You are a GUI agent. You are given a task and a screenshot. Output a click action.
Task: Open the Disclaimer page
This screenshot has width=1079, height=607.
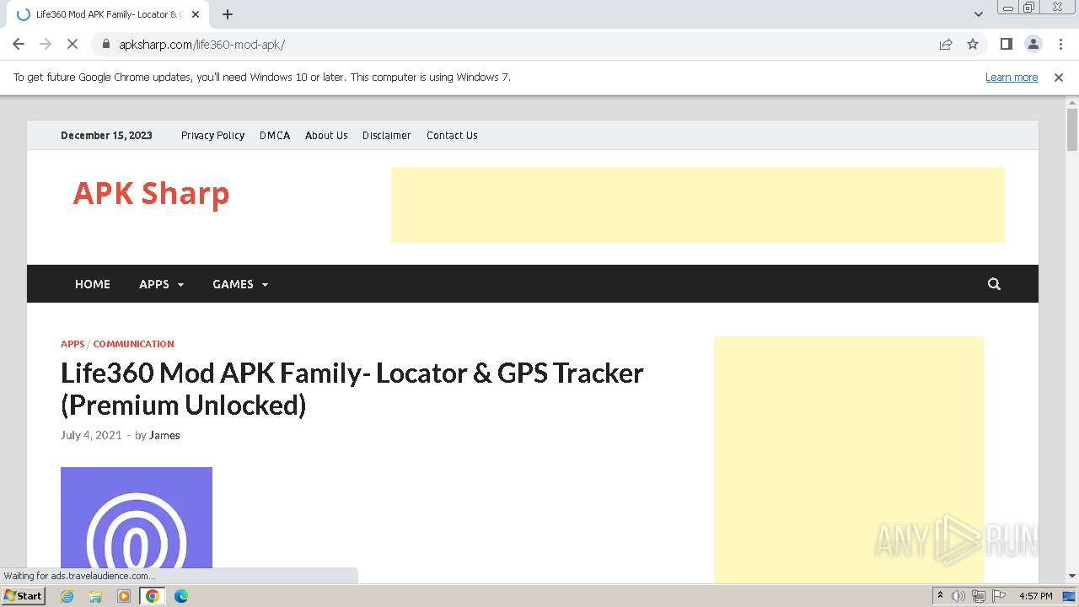(x=386, y=135)
